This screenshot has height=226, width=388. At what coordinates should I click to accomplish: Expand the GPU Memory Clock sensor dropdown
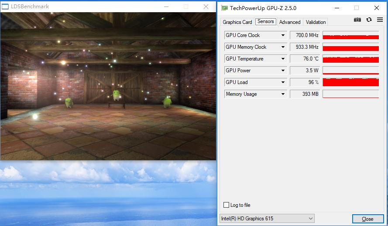(x=283, y=47)
